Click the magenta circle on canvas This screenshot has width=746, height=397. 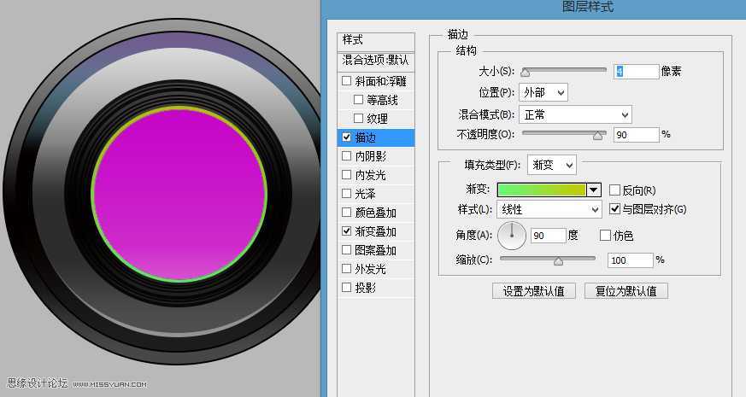pos(179,194)
